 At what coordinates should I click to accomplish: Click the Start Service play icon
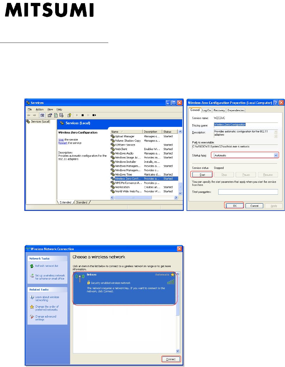77,115
